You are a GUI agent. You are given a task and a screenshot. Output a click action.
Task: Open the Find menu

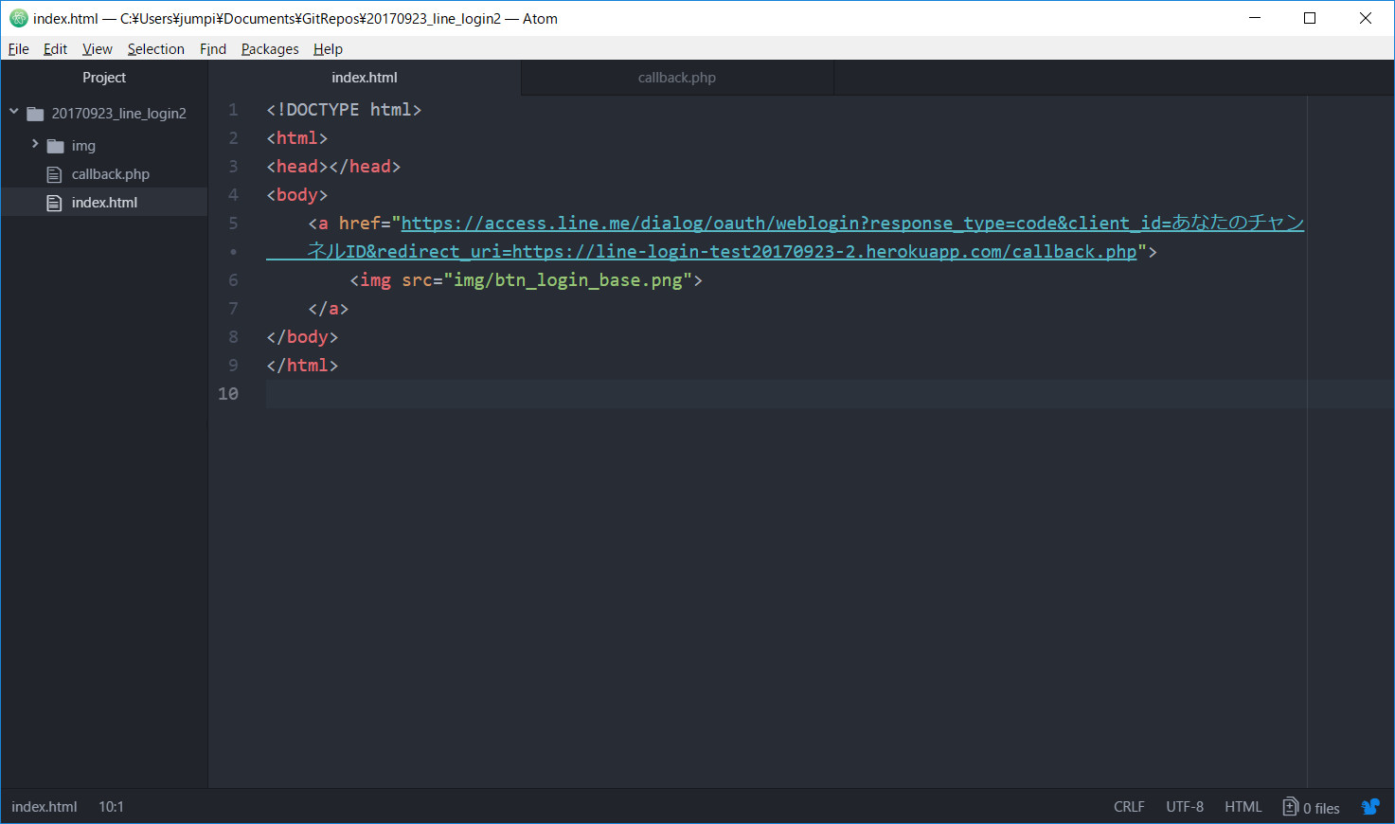[213, 49]
